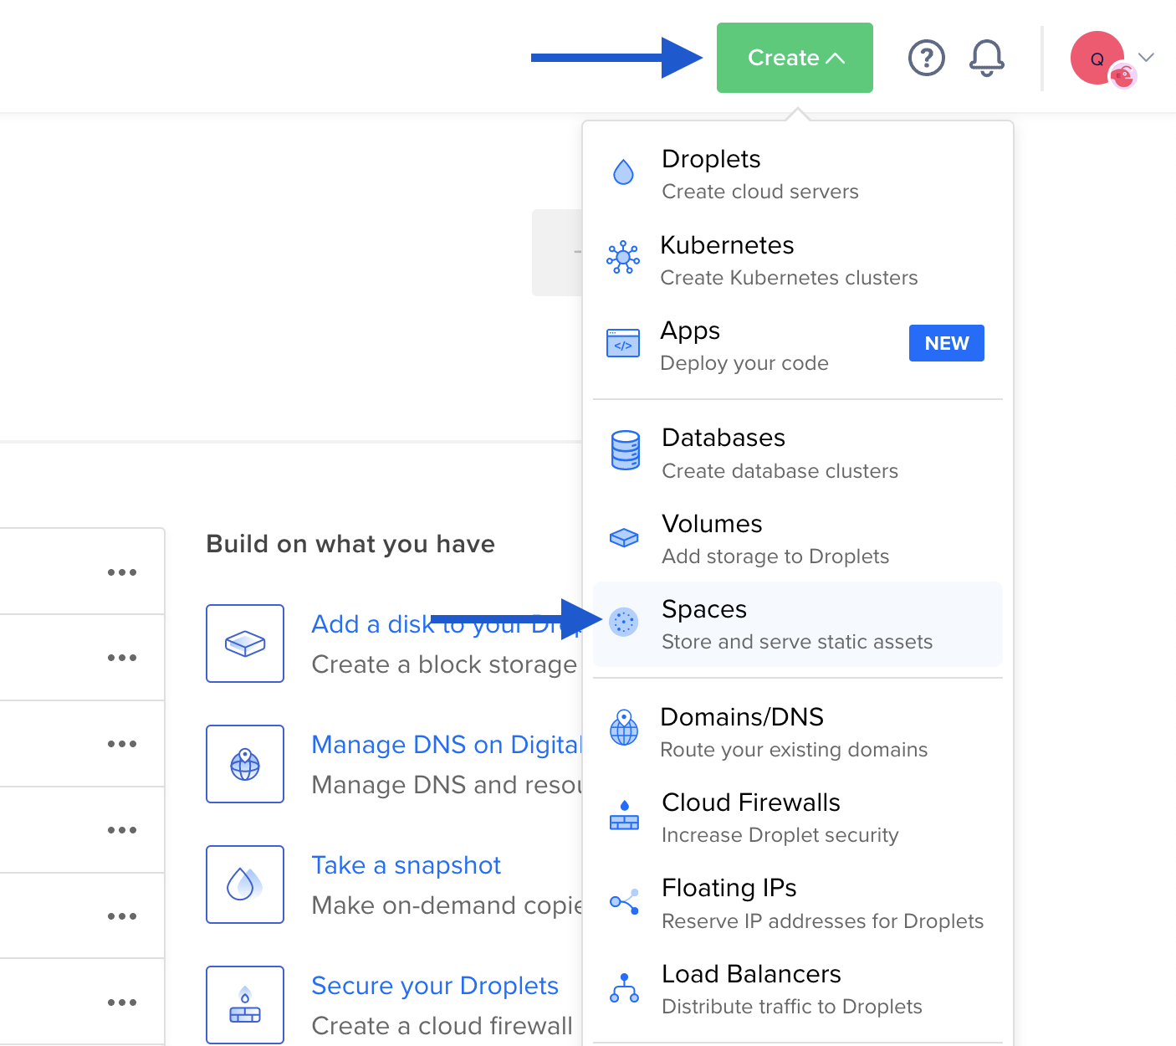
Task: Click the Spaces icon in the menu
Action: click(x=623, y=623)
